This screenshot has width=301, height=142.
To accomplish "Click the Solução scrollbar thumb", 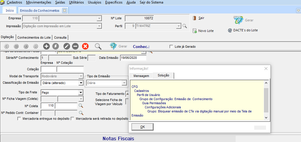I will [266, 100].
